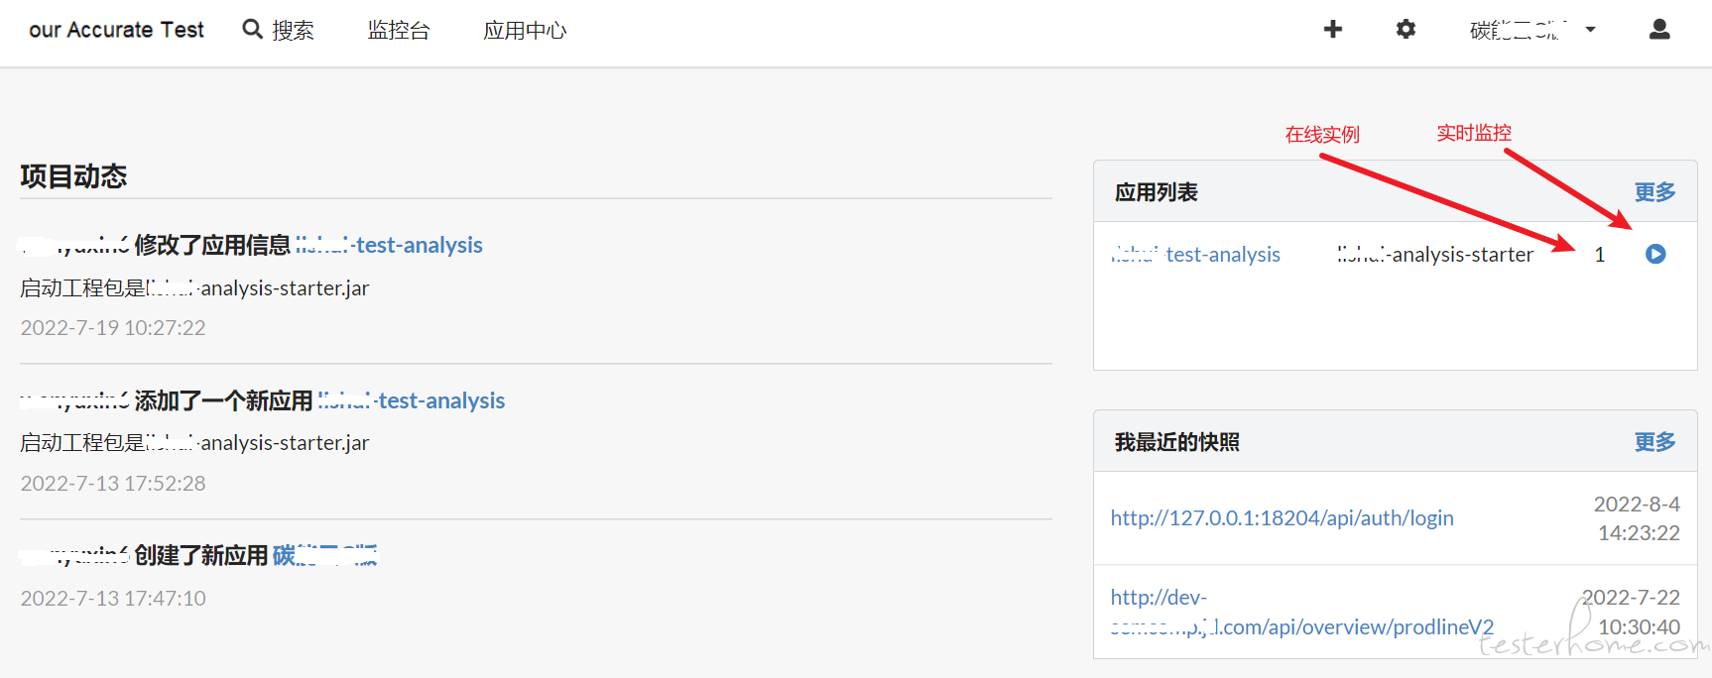Click the search magnifier icon
The height and width of the screenshot is (678, 1712).
click(x=253, y=30)
